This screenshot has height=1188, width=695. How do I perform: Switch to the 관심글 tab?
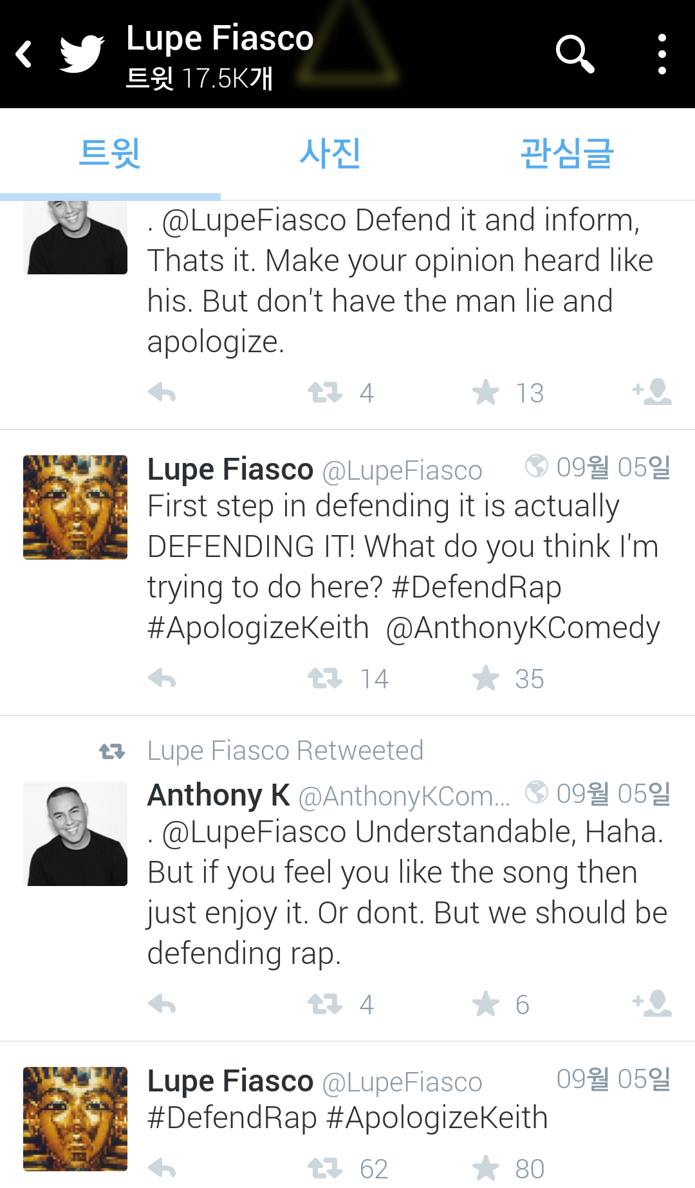(566, 155)
